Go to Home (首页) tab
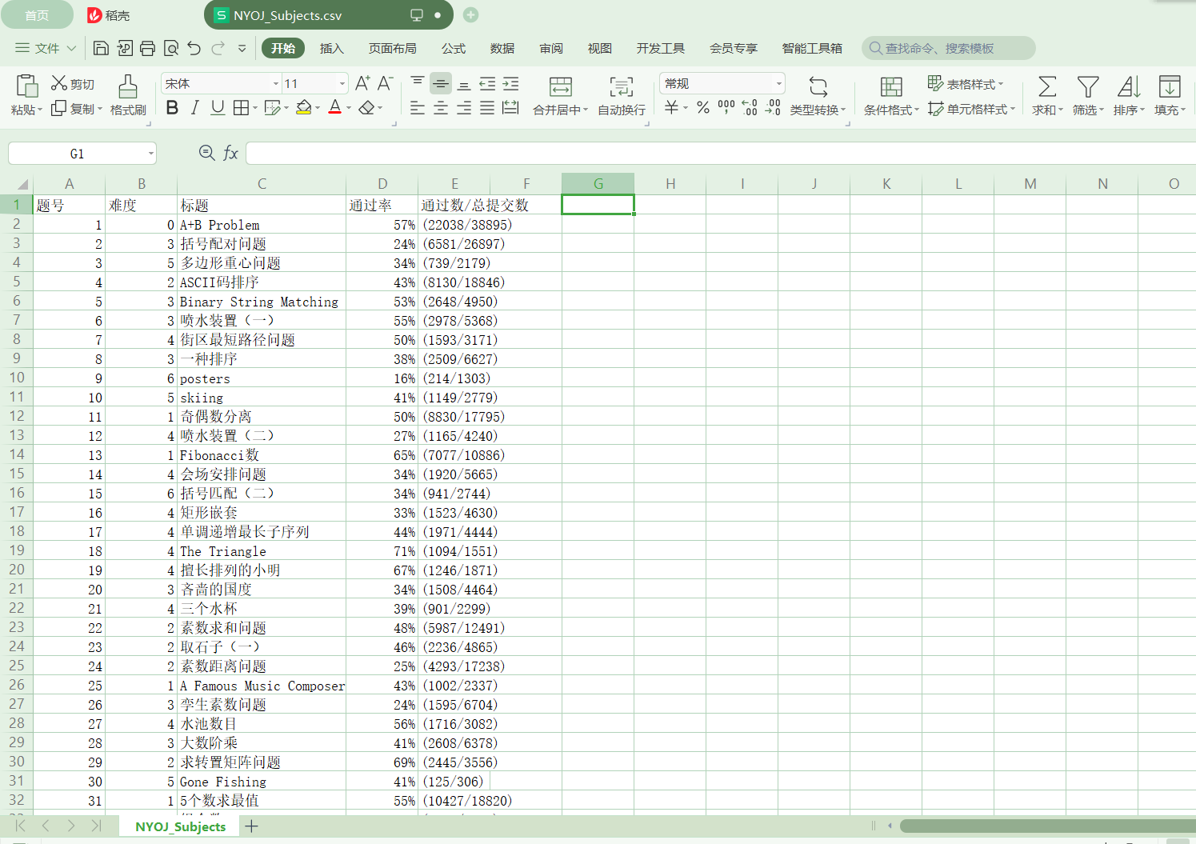This screenshot has width=1196, height=844. [x=37, y=15]
